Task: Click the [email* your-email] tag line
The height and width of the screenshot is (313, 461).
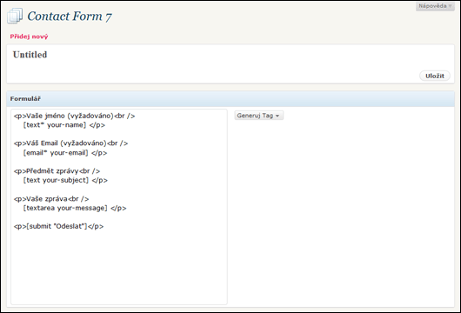Action: (65, 153)
